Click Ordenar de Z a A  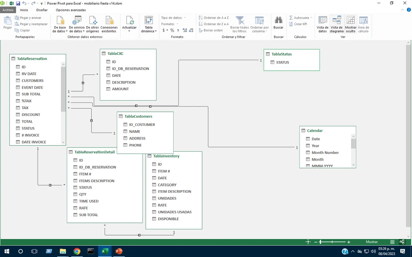[213, 24]
